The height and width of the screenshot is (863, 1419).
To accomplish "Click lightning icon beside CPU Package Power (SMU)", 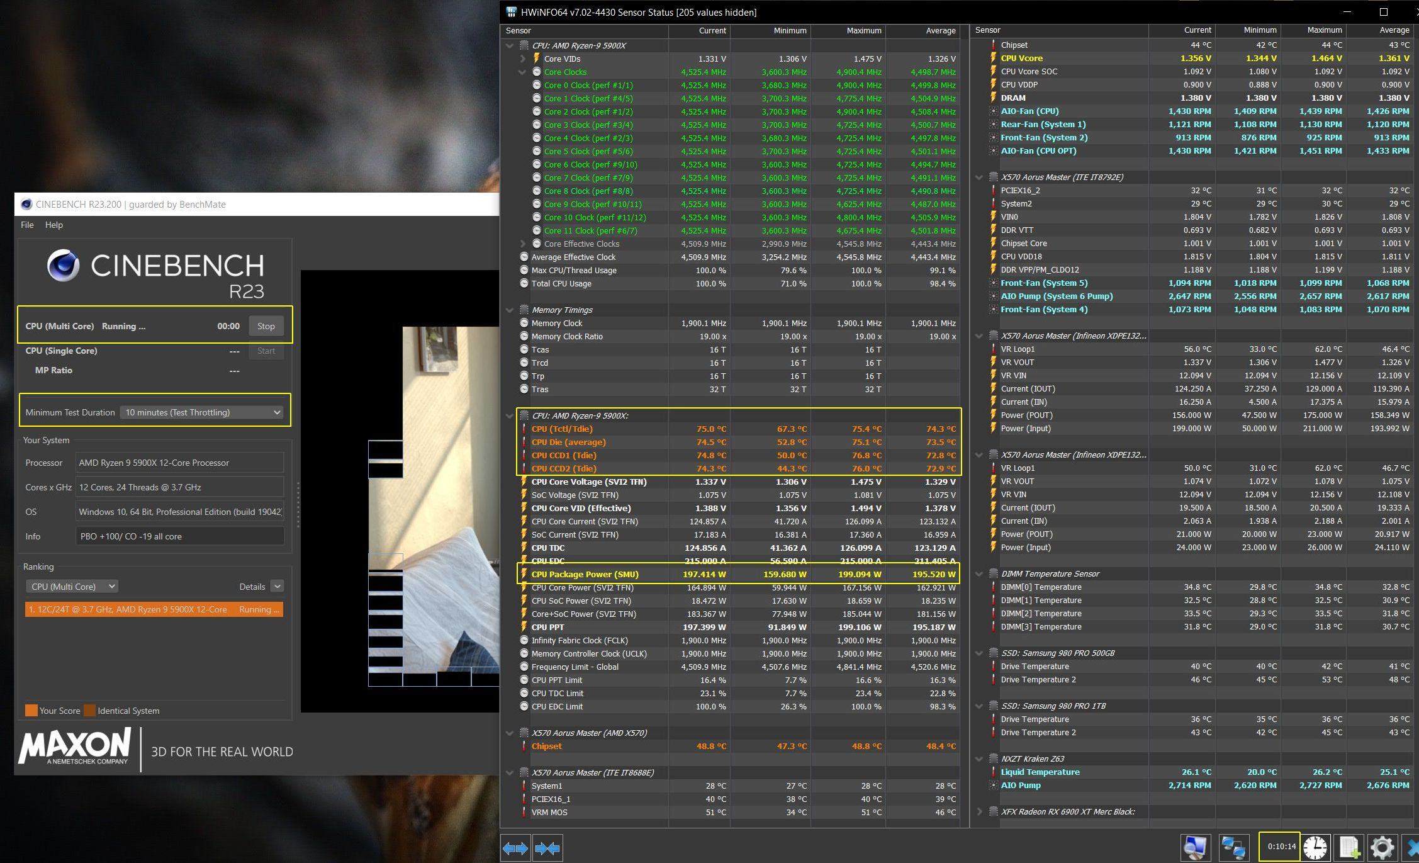I will click(524, 574).
